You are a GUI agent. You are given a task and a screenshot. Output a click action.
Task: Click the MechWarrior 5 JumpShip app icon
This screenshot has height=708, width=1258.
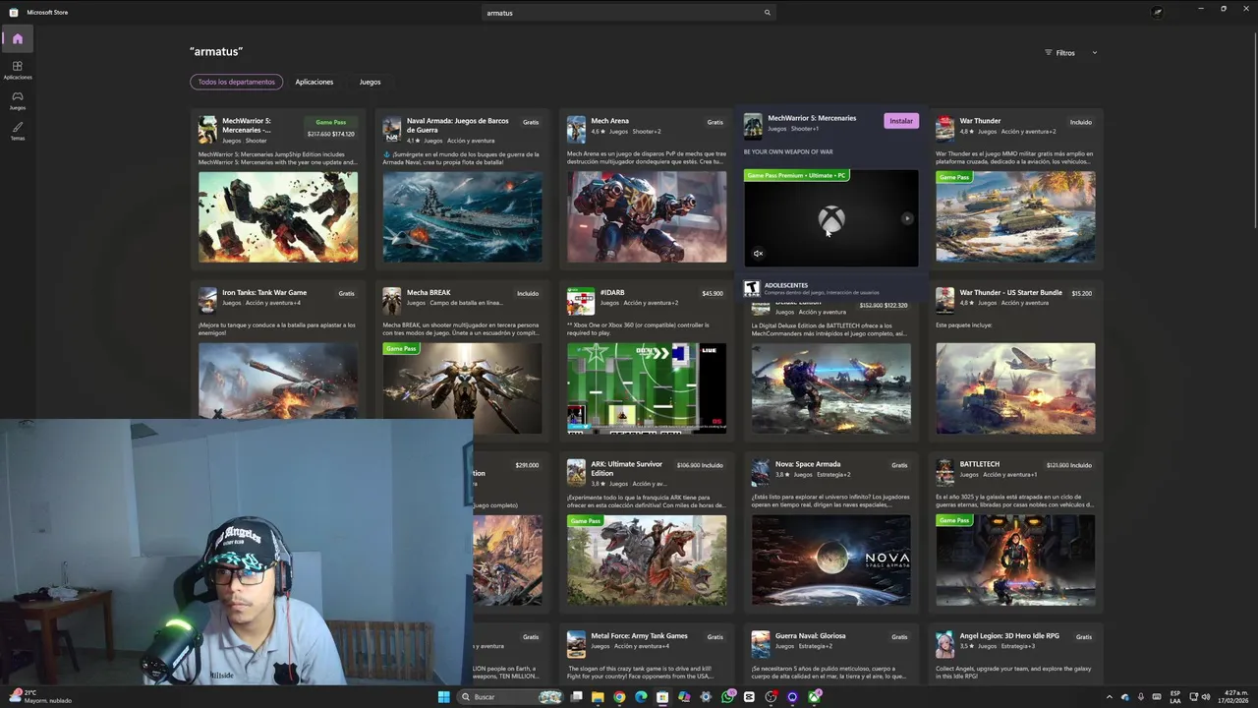(x=207, y=130)
